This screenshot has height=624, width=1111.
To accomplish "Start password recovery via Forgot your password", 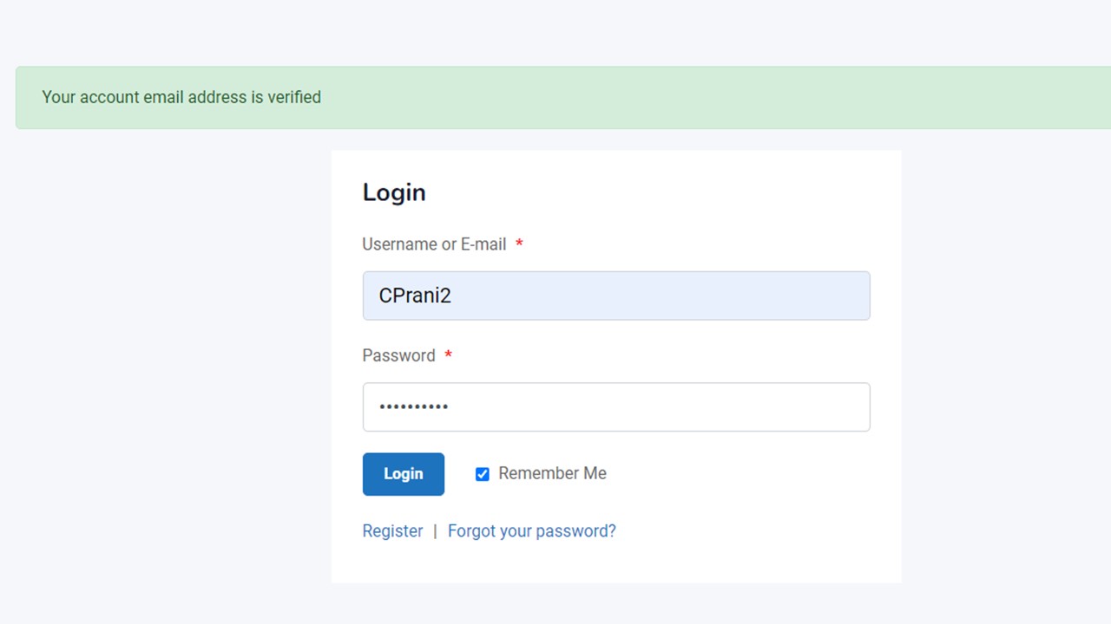I will pyautogui.click(x=531, y=530).
